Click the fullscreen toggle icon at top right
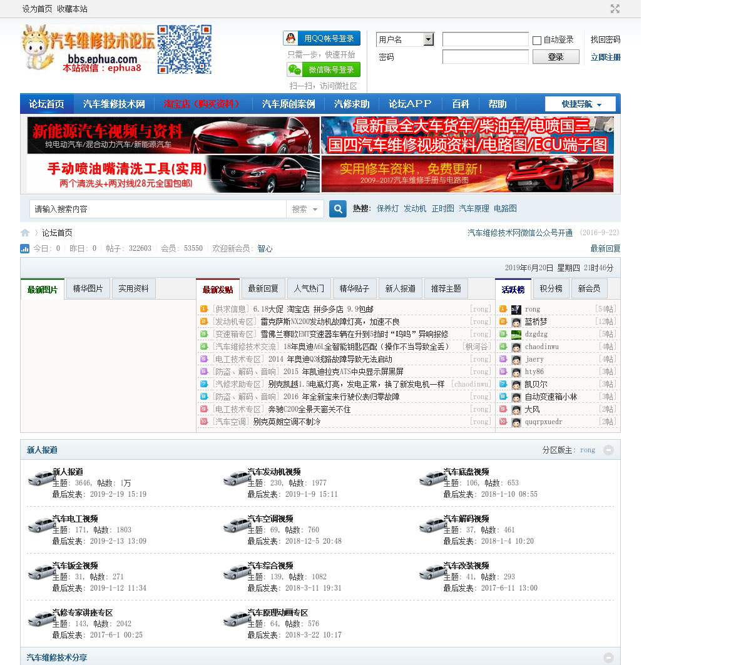Screen dimensions: 751x665 (615, 9)
